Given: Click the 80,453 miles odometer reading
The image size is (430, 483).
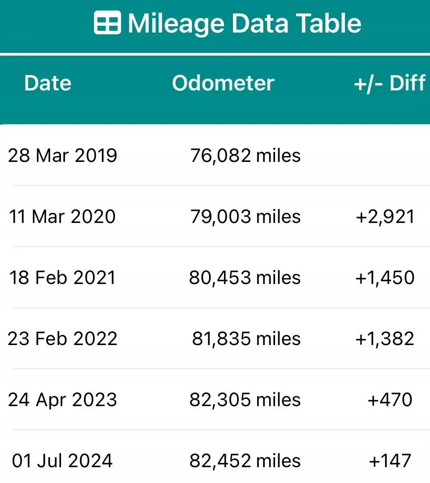Looking at the screenshot, I should click(245, 278).
